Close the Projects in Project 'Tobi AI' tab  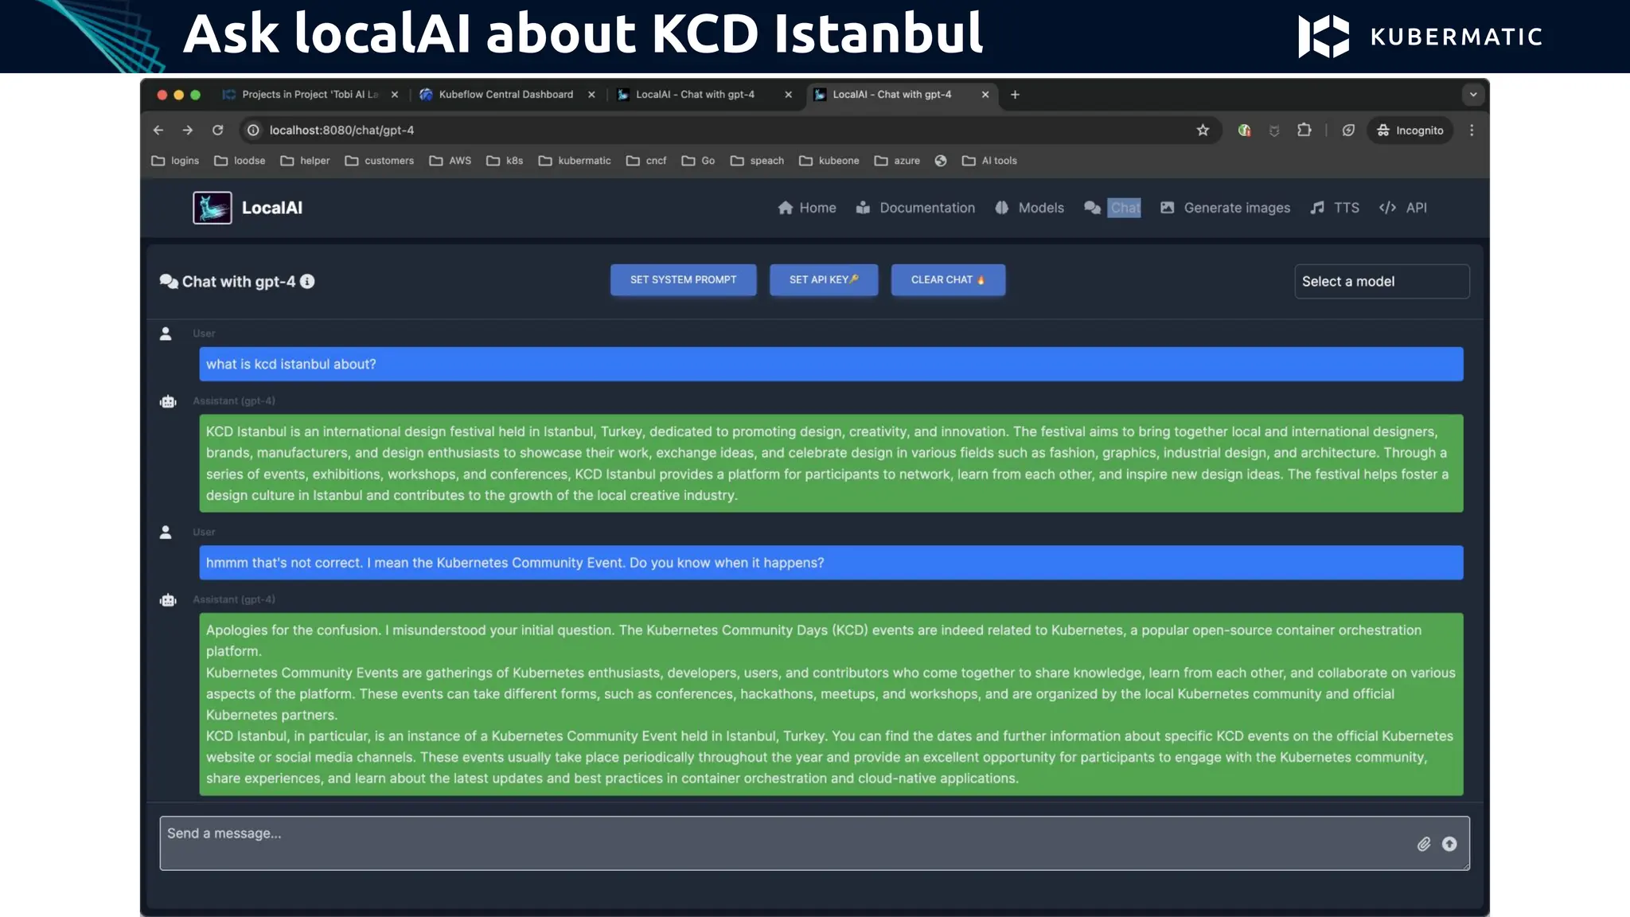pyautogui.click(x=395, y=94)
